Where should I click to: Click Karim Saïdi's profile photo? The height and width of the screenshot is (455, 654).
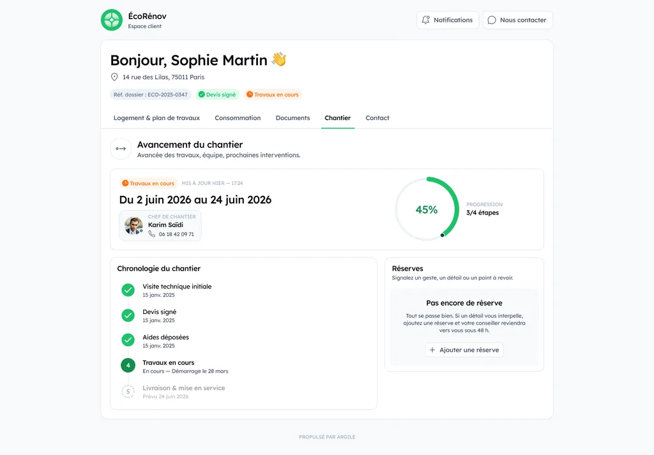pos(133,226)
